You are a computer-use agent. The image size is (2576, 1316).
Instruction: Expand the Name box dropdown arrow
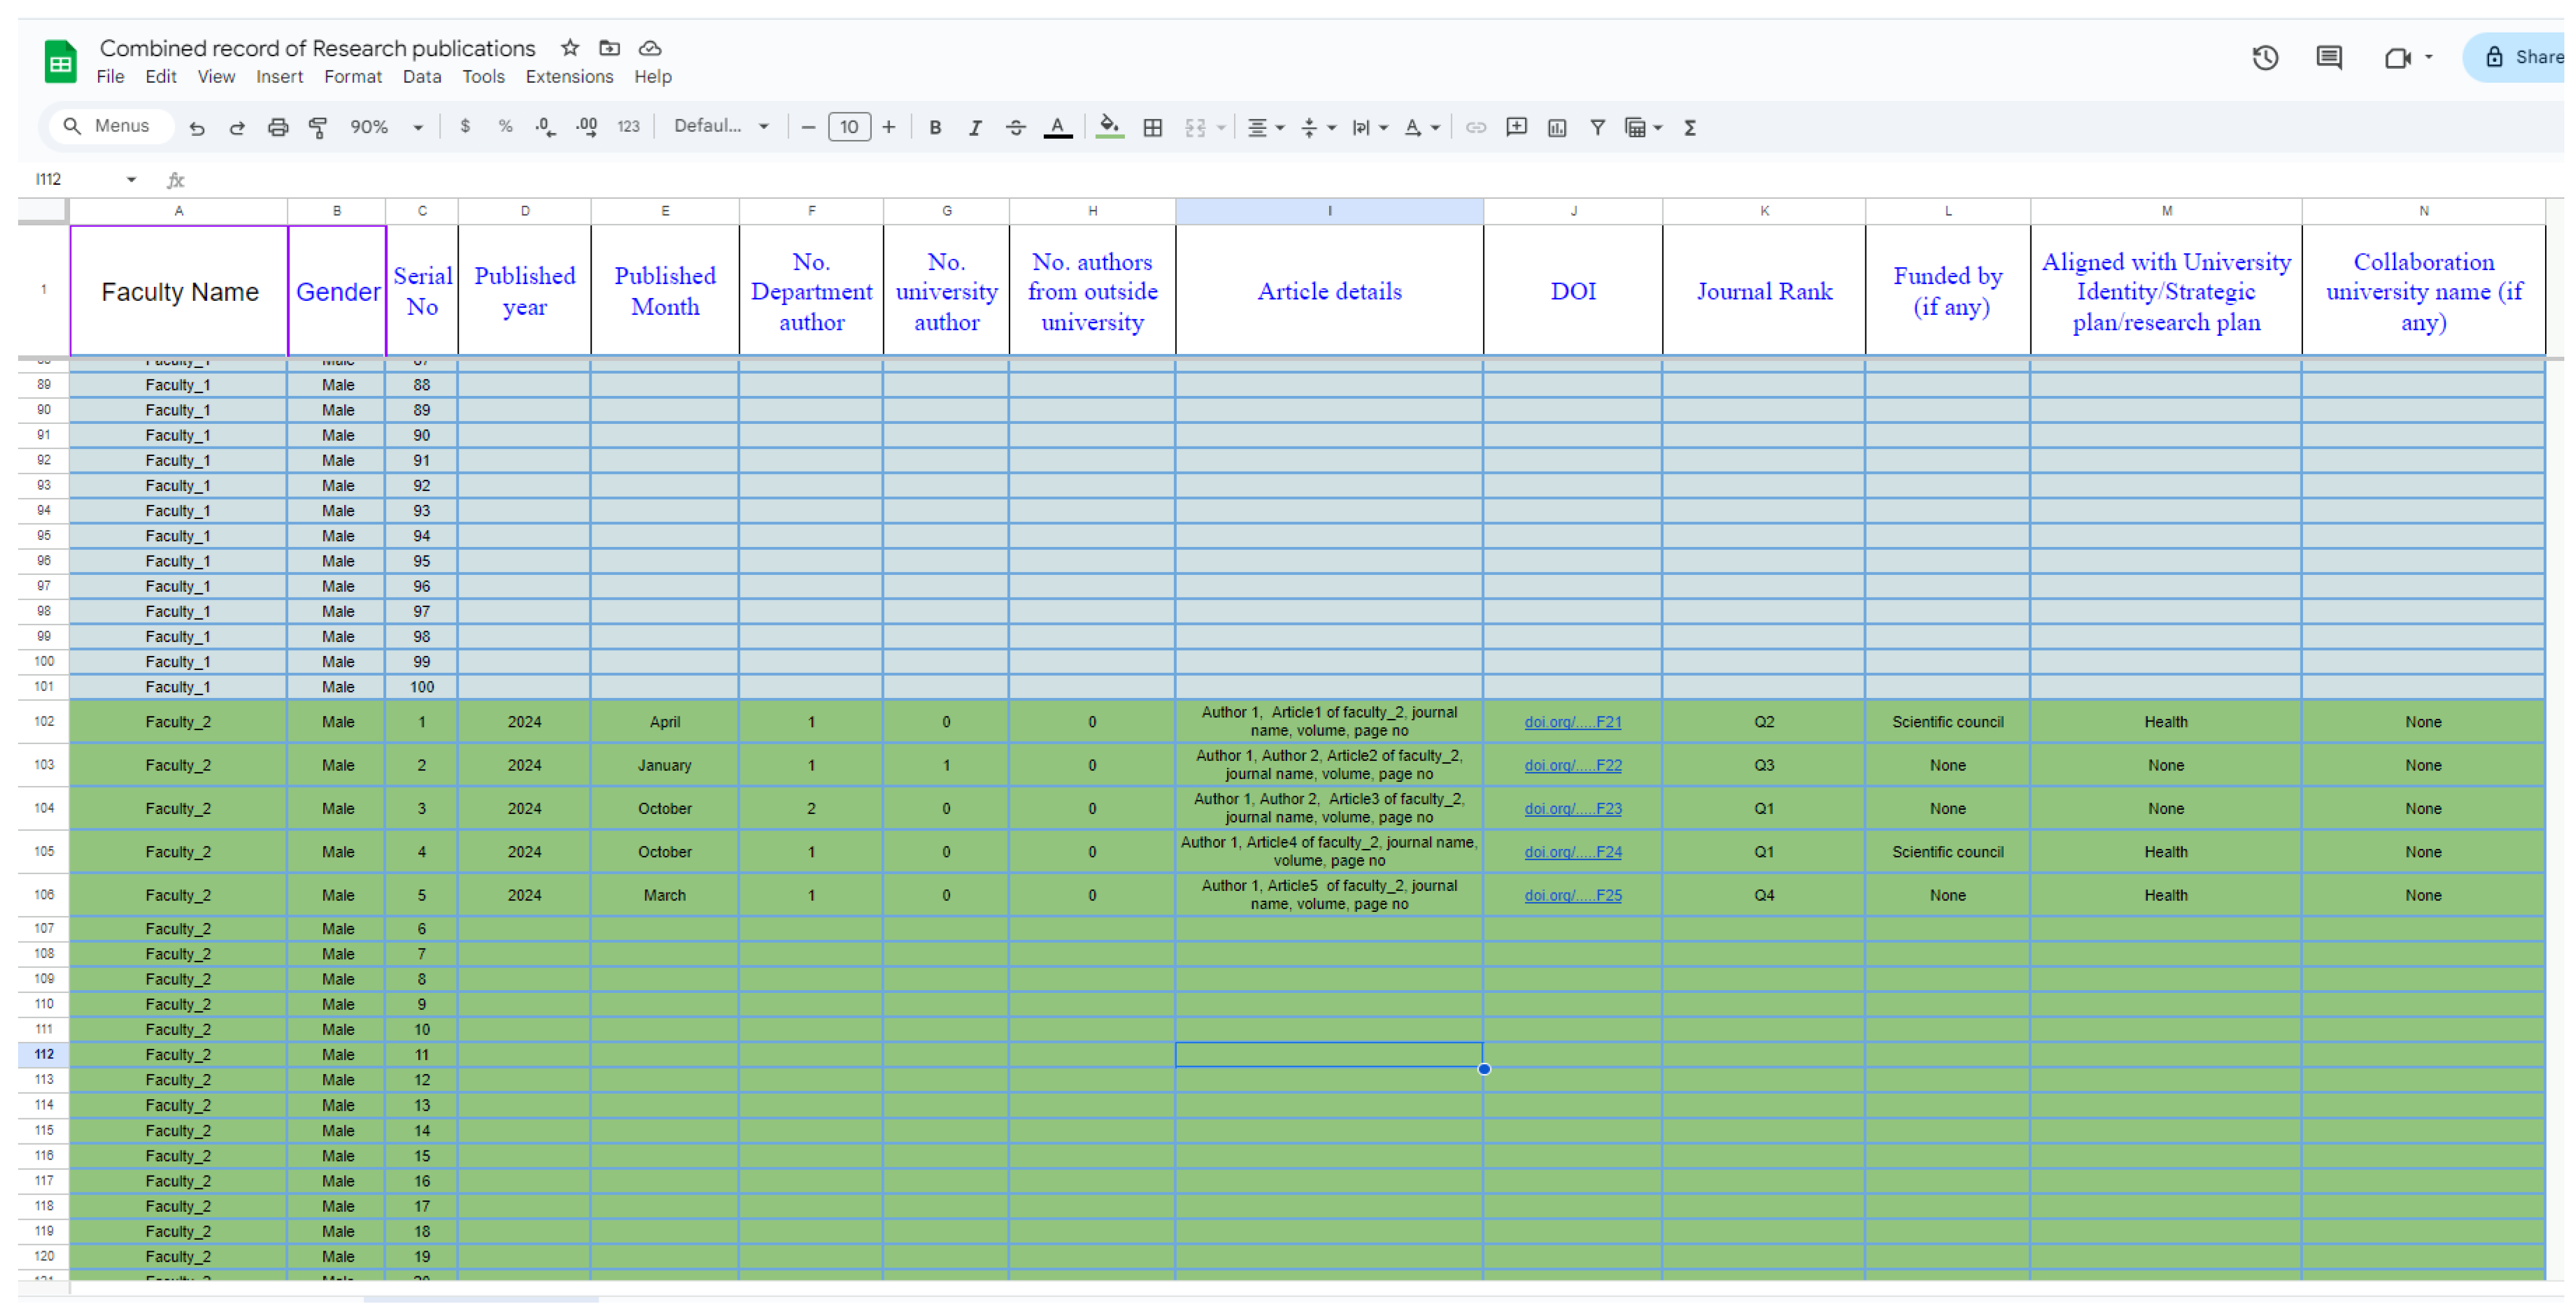coord(131,180)
